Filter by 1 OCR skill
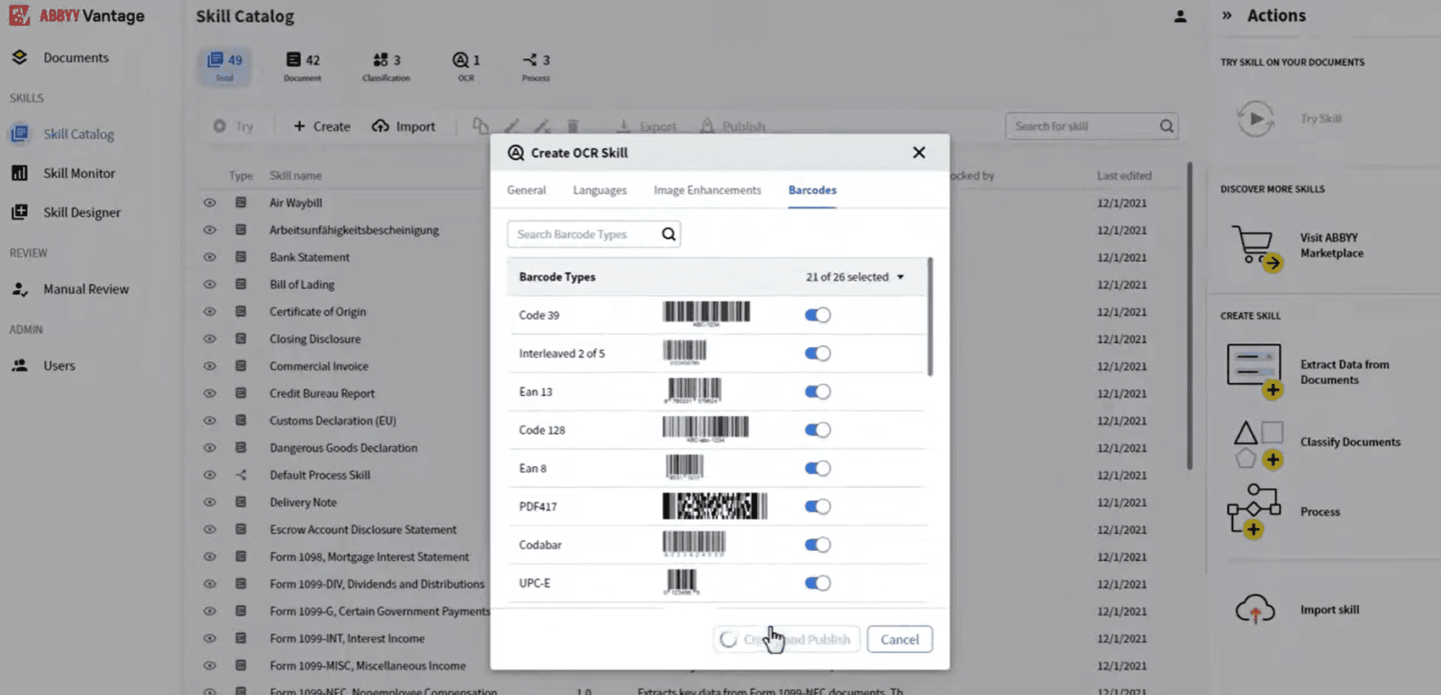This screenshot has width=1441, height=695. [x=466, y=66]
